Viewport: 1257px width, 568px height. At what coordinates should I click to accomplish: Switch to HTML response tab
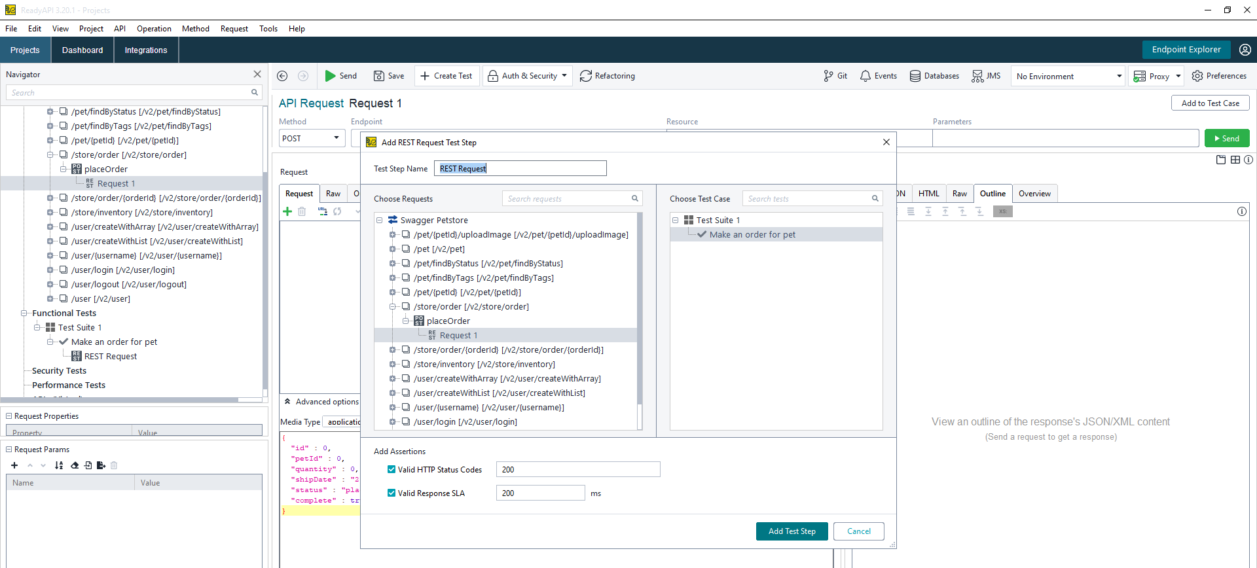coord(928,194)
